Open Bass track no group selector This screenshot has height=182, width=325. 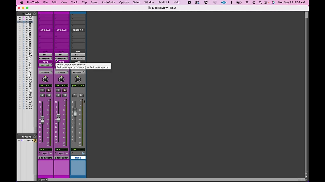coord(78,72)
